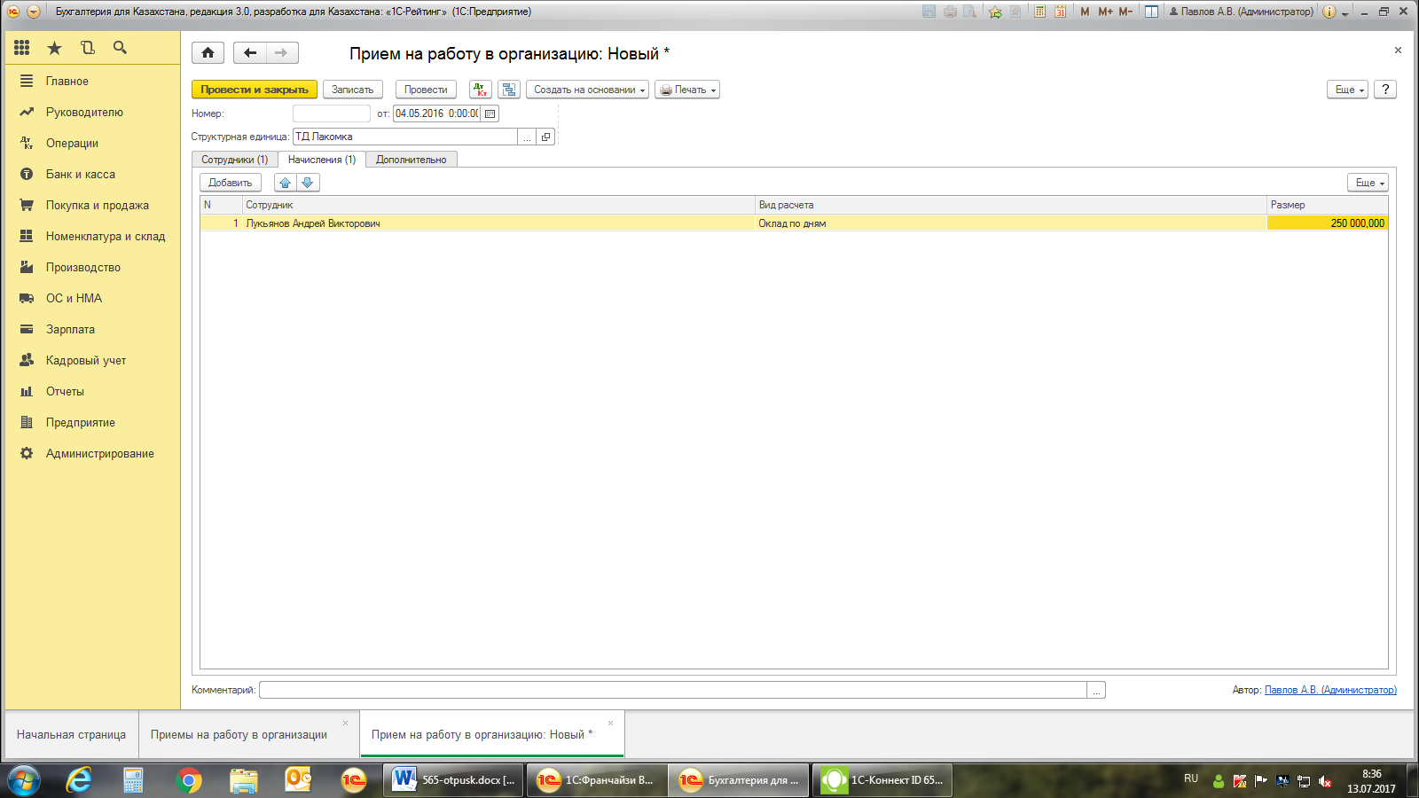Select Оклад по дням cell
This screenshot has height=798, width=1419.
1011,223
